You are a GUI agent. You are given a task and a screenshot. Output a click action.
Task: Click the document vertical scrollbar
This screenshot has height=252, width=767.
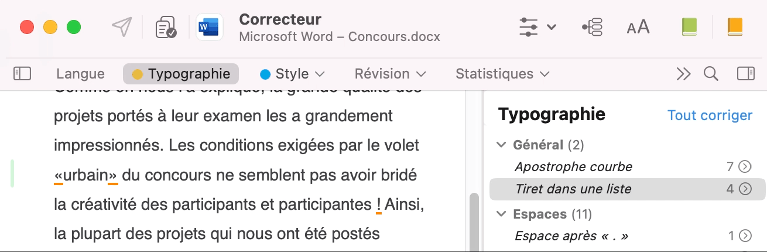click(474, 220)
